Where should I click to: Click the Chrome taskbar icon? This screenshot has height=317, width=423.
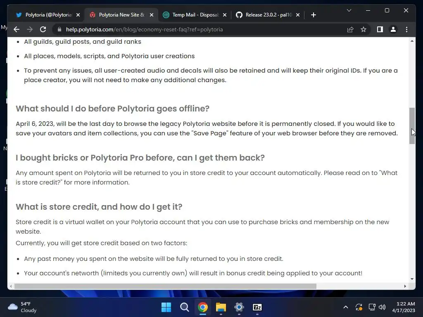202,307
